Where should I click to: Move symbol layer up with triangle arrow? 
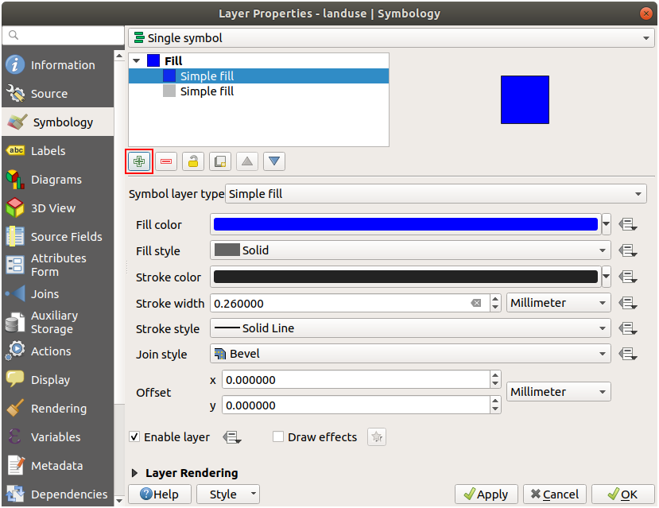pyautogui.click(x=247, y=161)
